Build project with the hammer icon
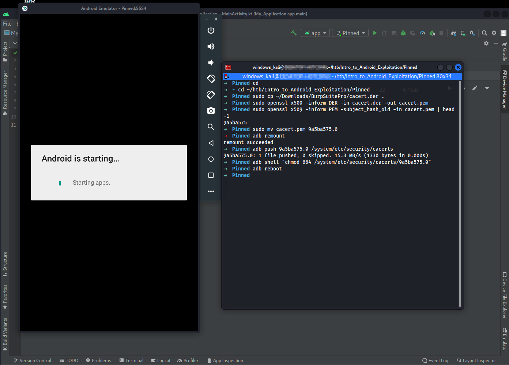Viewport: 509px width, 365px height. pos(294,33)
